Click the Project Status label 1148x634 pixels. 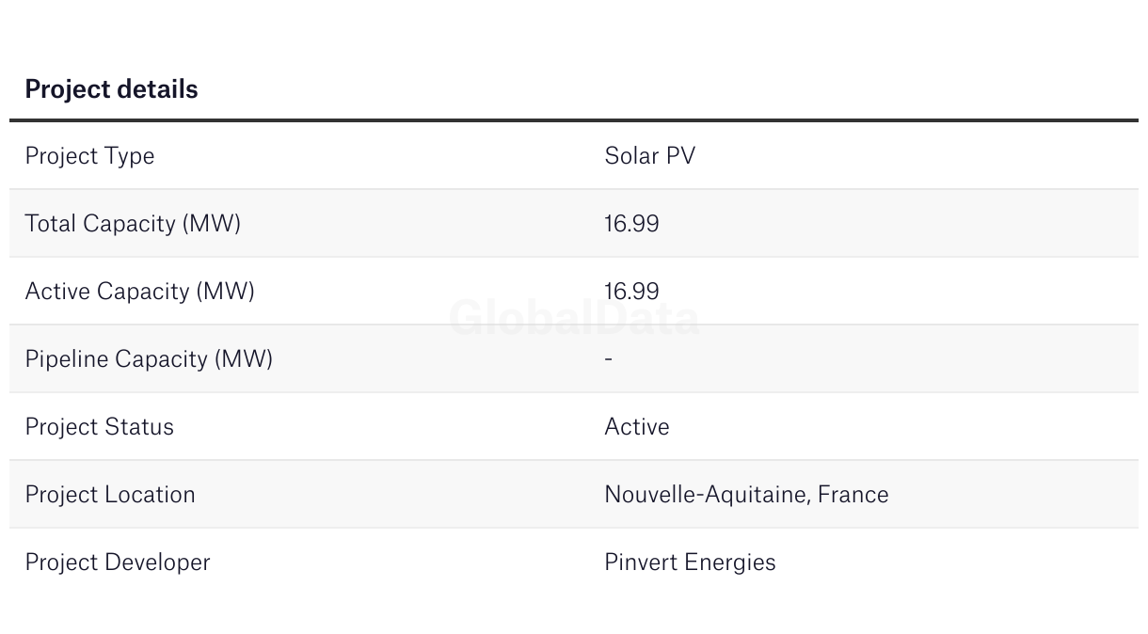[x=99, y=427]
